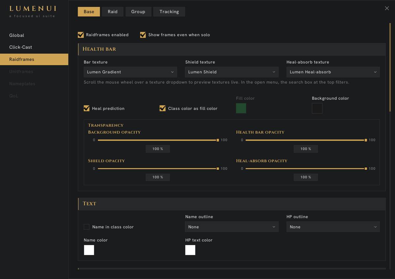Image resolution: width=395 pixels, height=279 pixels.
Task: Open the white Name color swatch
Action: point(89,250)
